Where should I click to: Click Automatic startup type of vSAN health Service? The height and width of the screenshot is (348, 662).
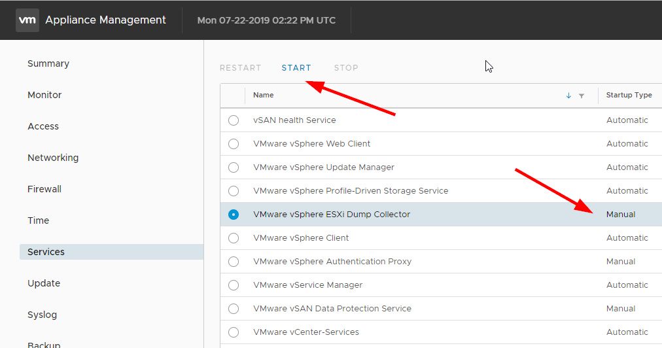click(627, 120)
